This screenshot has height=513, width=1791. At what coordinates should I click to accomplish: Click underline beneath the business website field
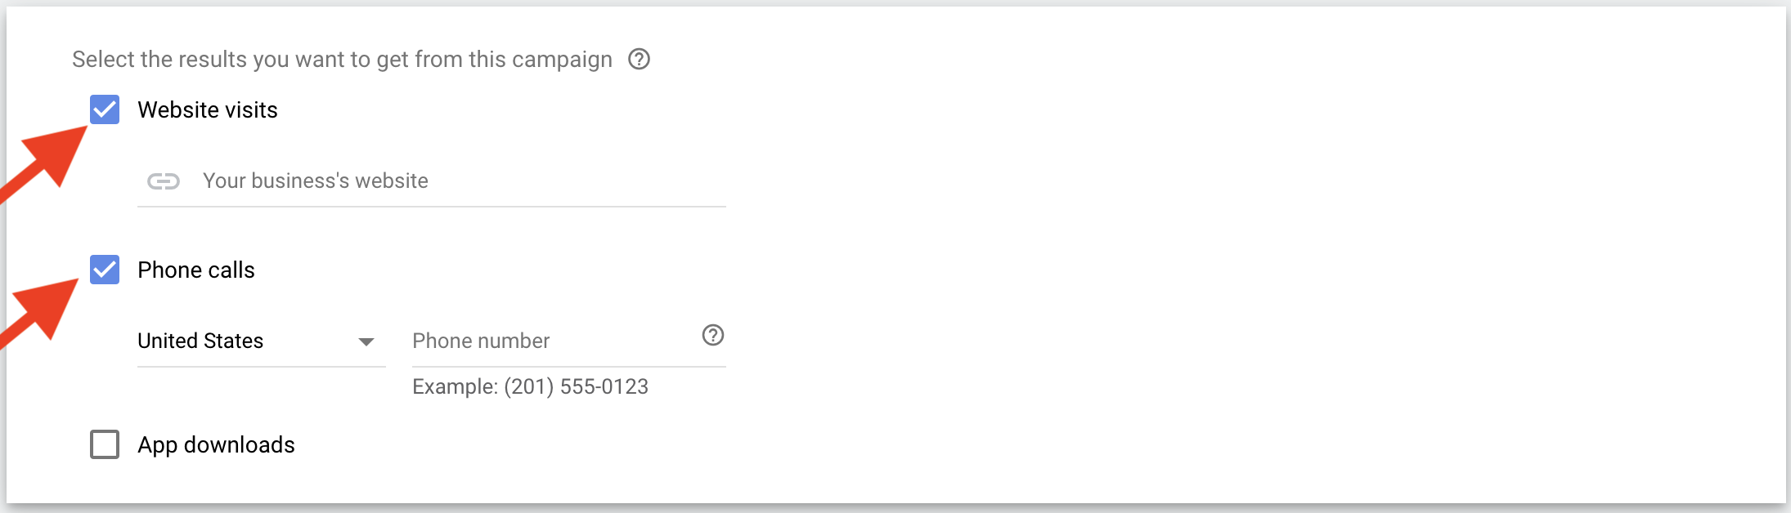[x=432, y=207]
